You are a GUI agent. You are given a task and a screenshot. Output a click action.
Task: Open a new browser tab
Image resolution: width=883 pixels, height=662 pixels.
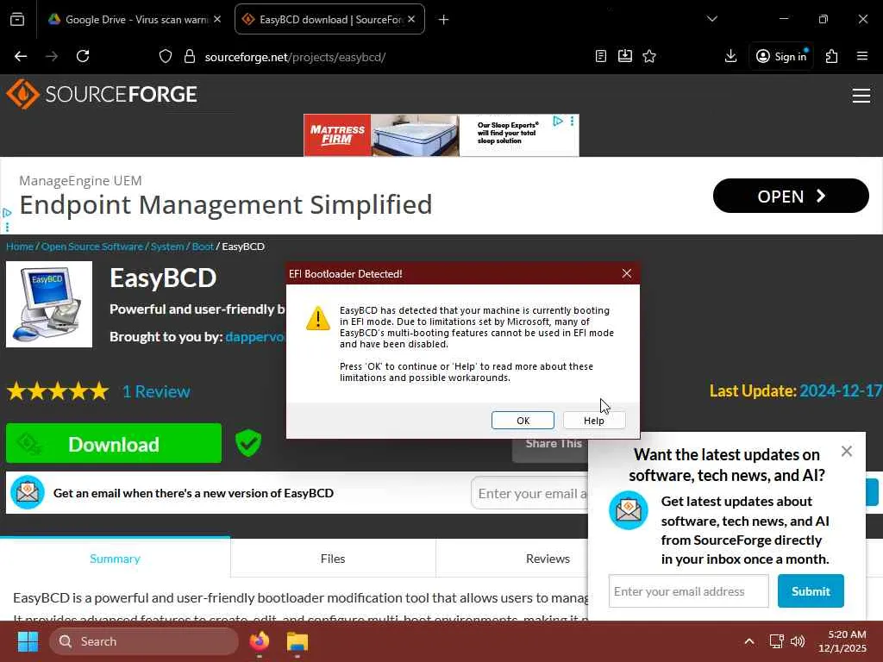click(444, 20)
